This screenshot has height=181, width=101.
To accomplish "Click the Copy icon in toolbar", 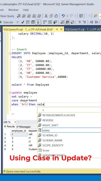I will point(51,16).
